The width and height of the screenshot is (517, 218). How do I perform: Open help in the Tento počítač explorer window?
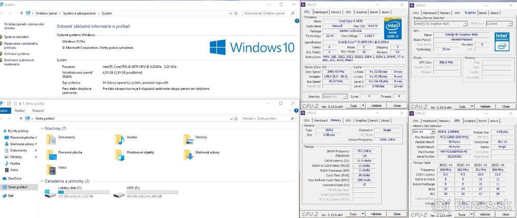click(x=296, y=111)
